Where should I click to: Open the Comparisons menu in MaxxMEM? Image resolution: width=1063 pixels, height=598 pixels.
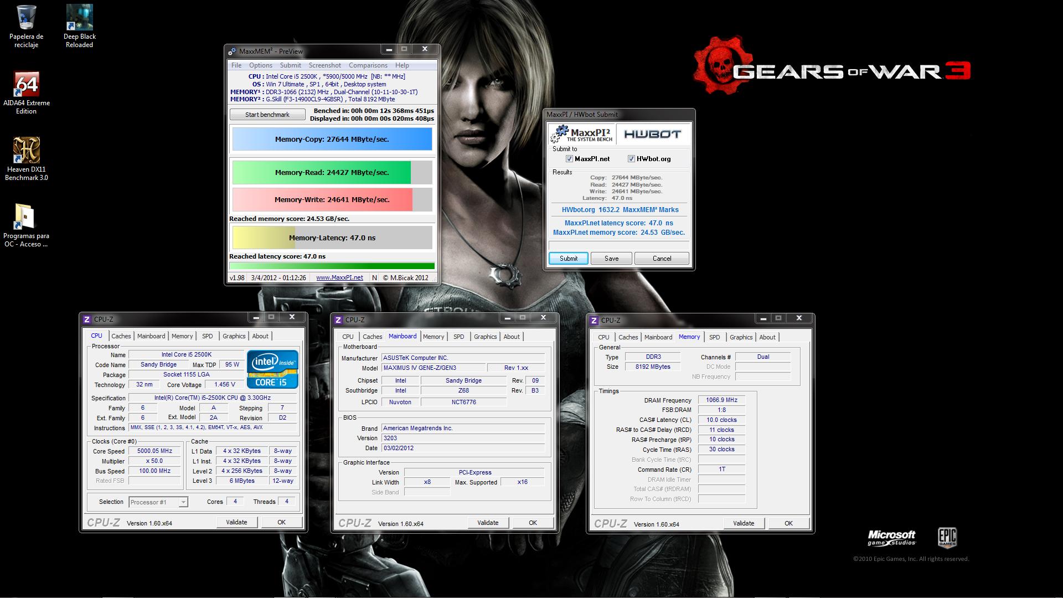click(x=368, y=65)
